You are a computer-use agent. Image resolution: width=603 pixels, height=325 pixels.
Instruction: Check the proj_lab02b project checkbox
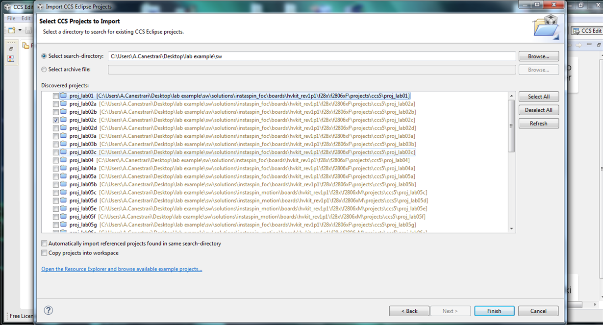coord(56,112)
